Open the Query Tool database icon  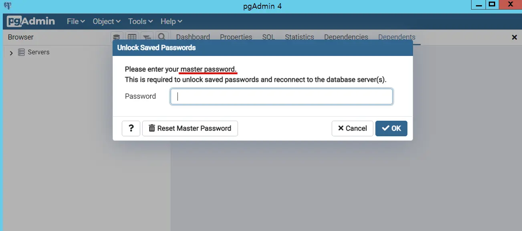pyautogui.click(x=117, y=36)
